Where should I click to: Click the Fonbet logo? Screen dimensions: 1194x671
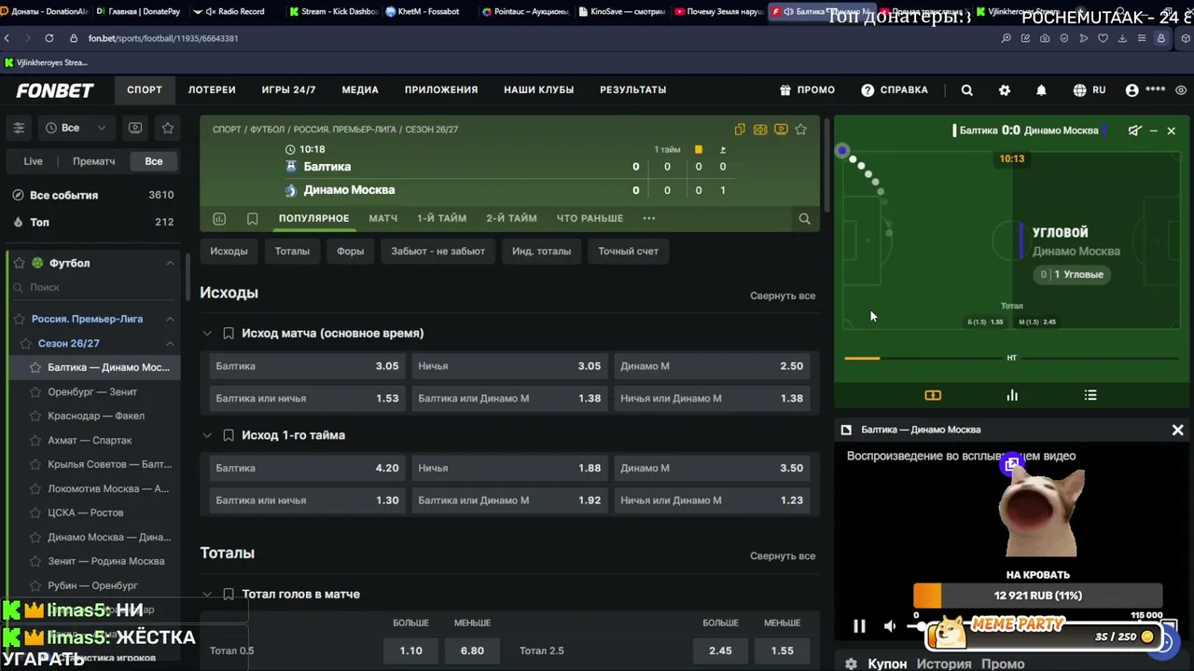point(55,90)
